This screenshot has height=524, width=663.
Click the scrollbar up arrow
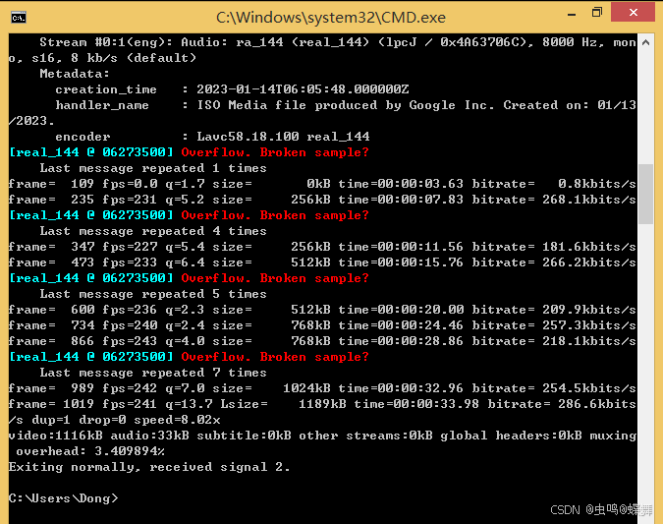click(645, 42)
